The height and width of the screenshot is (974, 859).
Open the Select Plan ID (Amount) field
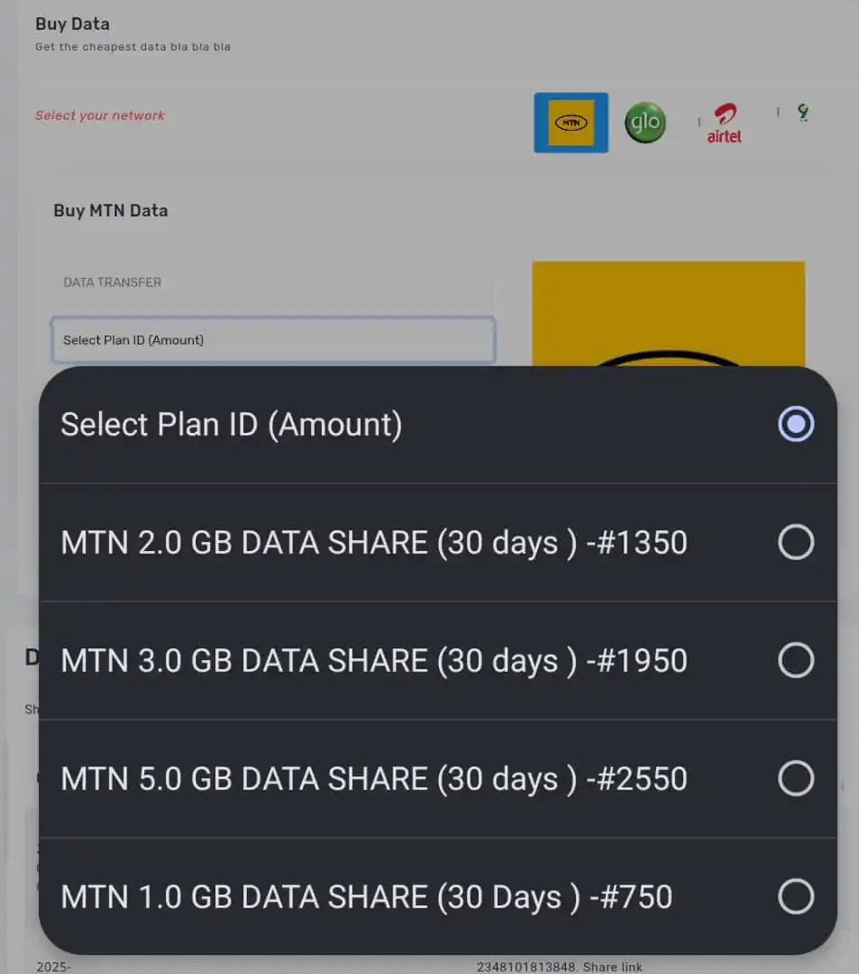pyautogui.click(x=273, y=340)
